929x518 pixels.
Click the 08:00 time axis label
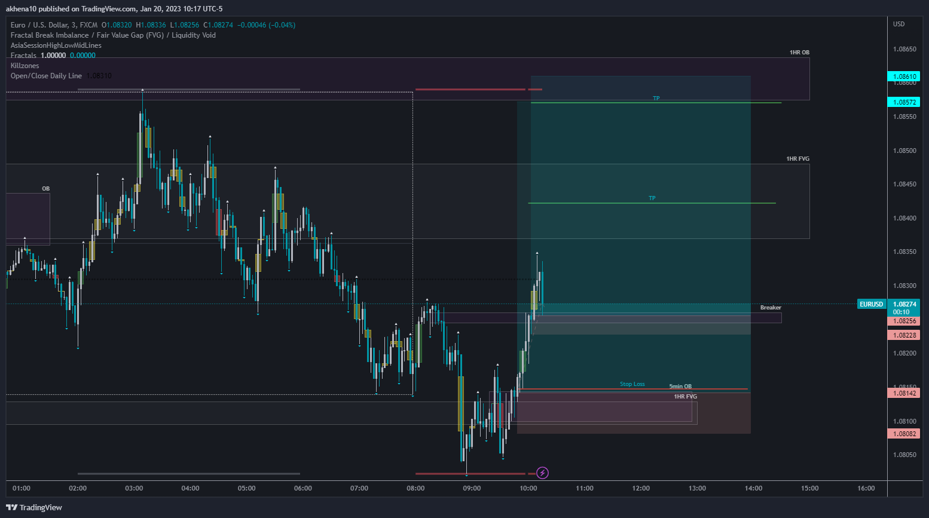click(415, 488)
